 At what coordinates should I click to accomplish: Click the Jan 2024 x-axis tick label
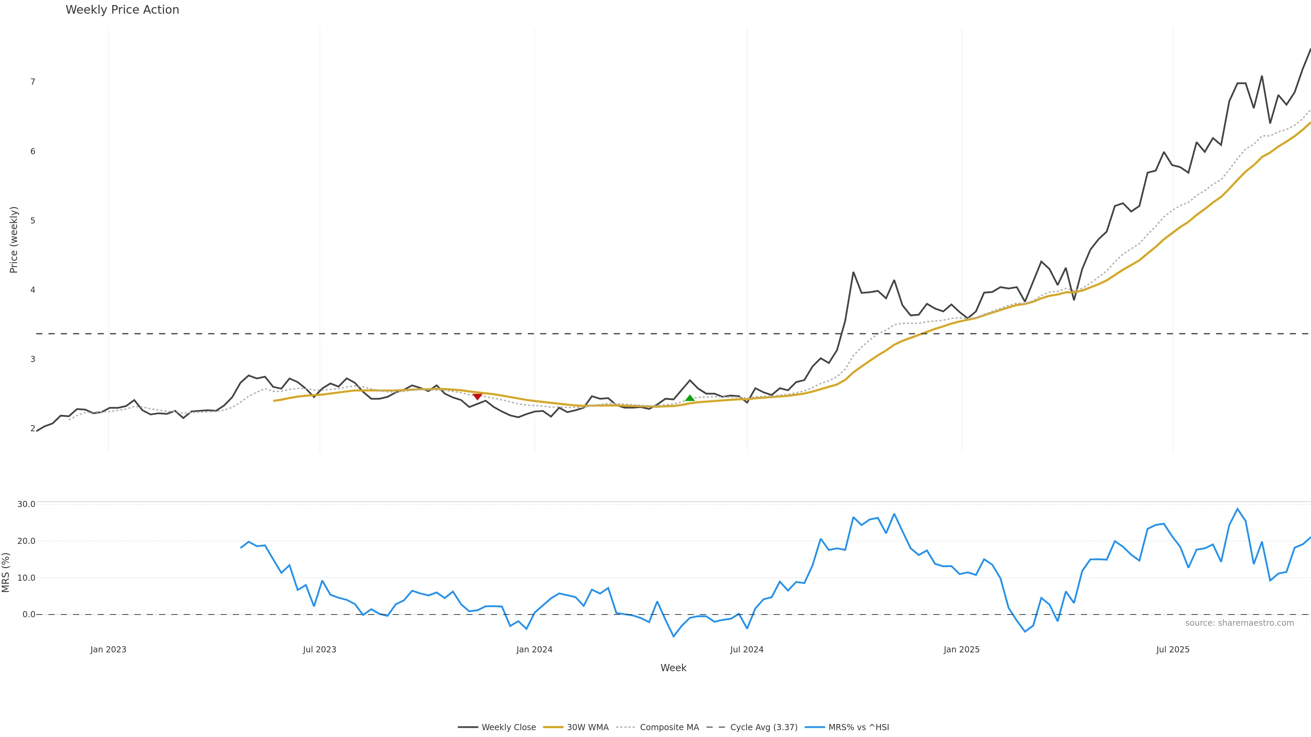[x=534, y=650]
